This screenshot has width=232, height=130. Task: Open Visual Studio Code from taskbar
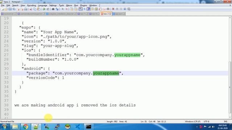point(78,127)
